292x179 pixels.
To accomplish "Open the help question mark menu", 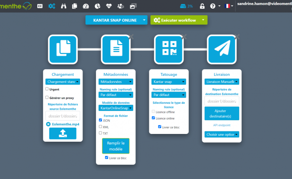I will click(215, 6).
